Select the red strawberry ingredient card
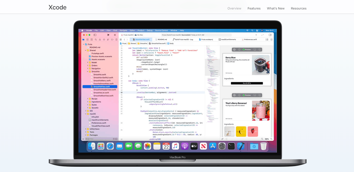This screenshot has height=172, width=354. click(x=253, y=132)
